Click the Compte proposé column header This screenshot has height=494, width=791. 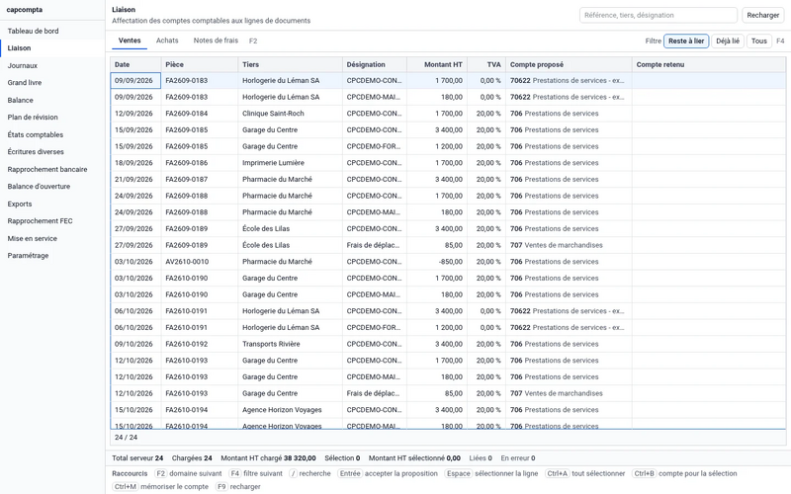(569, 64)
